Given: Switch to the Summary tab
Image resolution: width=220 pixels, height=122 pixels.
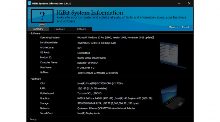Looking at the screenshot, I should click(x=38, y=29).
